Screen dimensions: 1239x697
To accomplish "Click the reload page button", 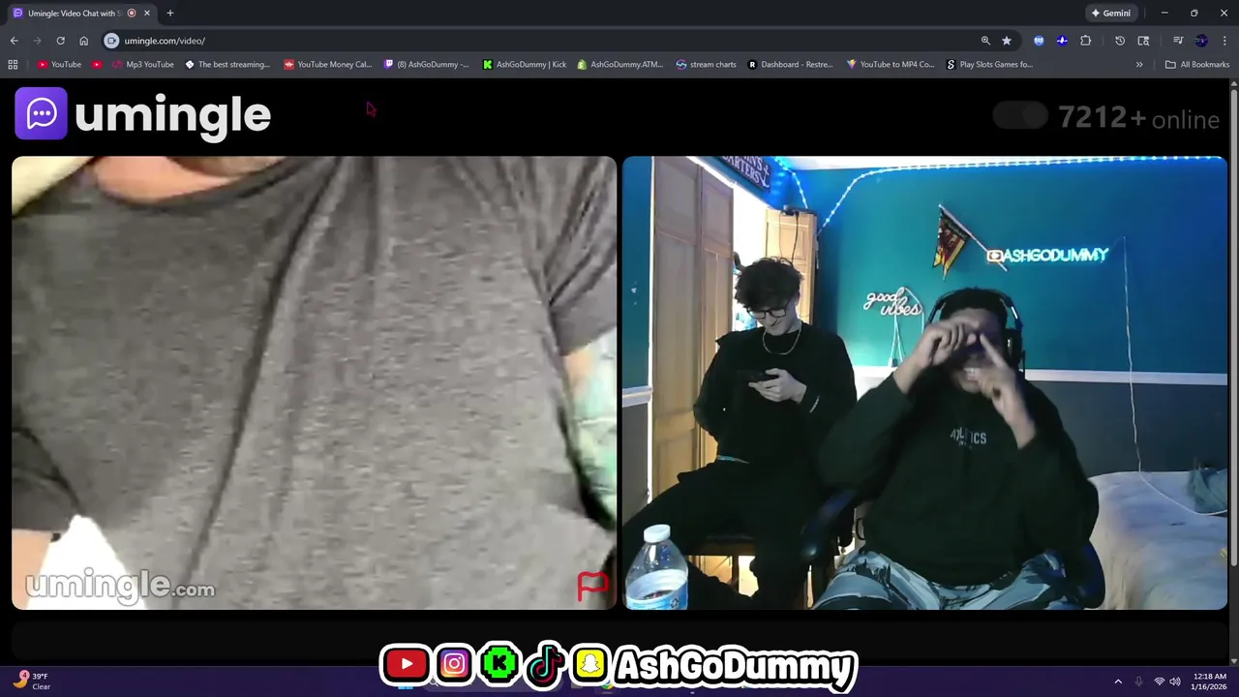I will click(60, 41).
